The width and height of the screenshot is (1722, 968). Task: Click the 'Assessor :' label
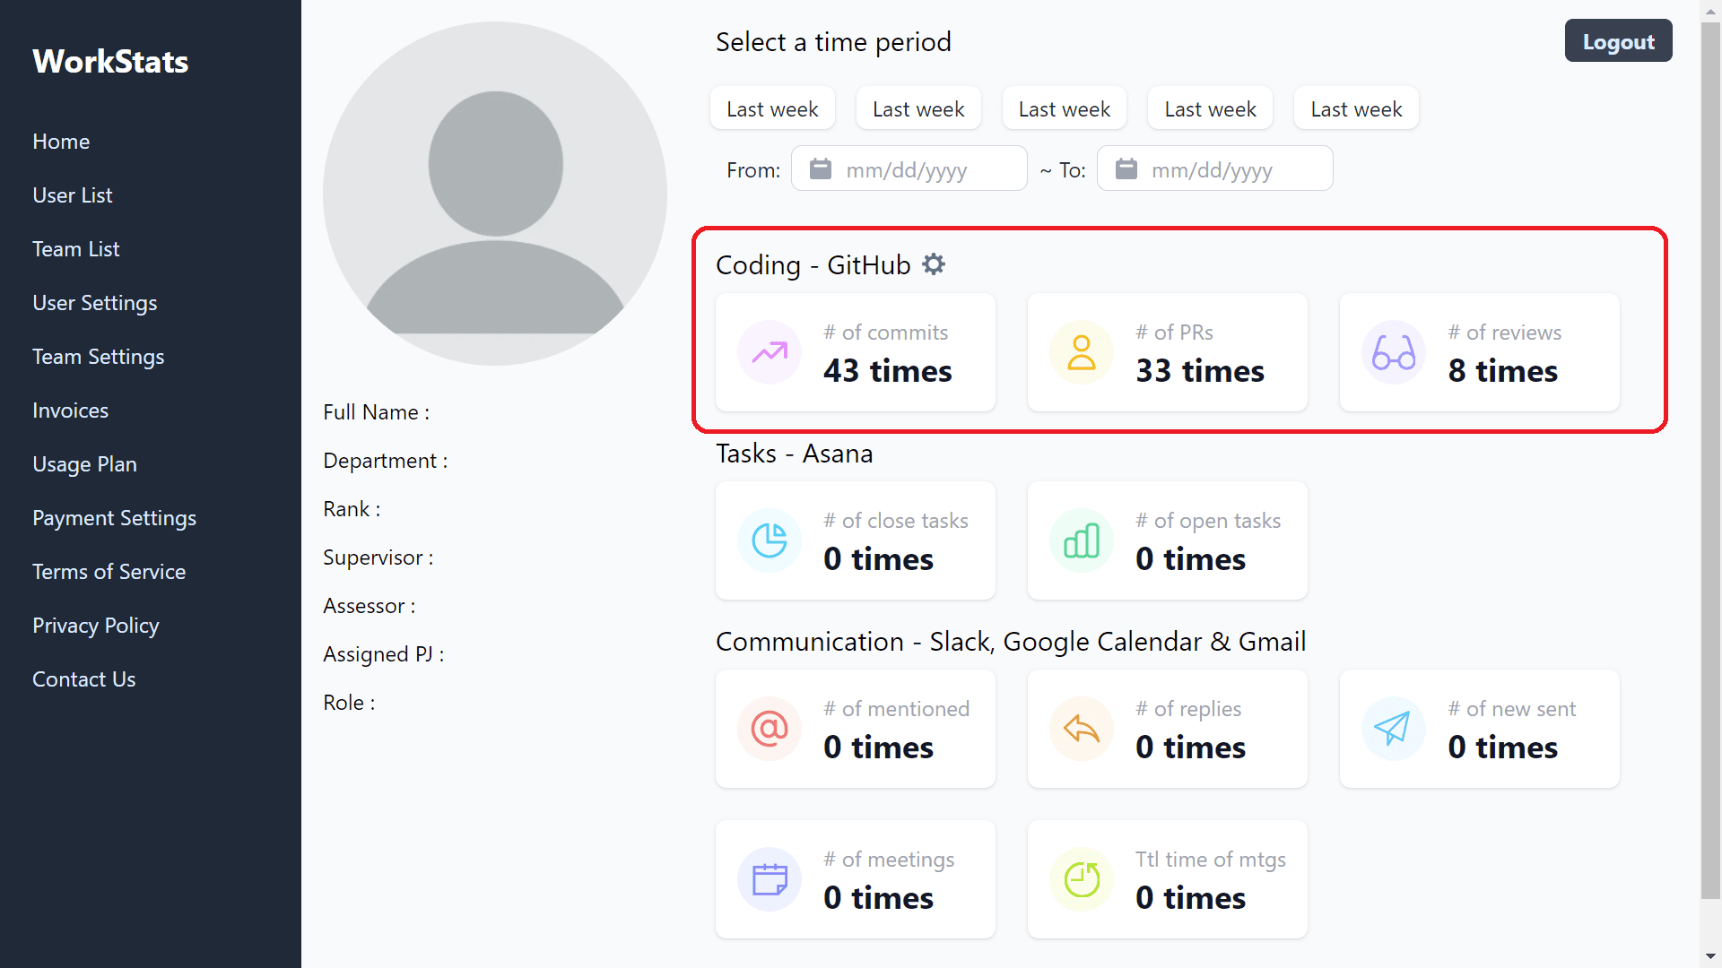(x=370, y=606)
